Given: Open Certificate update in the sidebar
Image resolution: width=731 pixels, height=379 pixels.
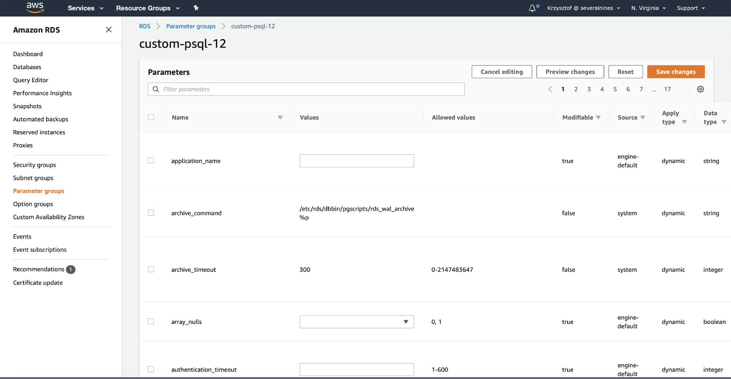Looking at the screenshot, I should coord(38,283).
